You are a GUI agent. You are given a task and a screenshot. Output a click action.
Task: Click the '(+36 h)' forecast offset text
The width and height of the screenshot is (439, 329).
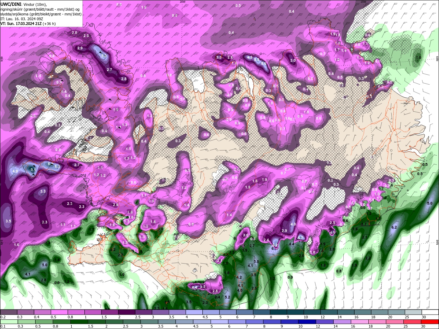click(49, 24)
